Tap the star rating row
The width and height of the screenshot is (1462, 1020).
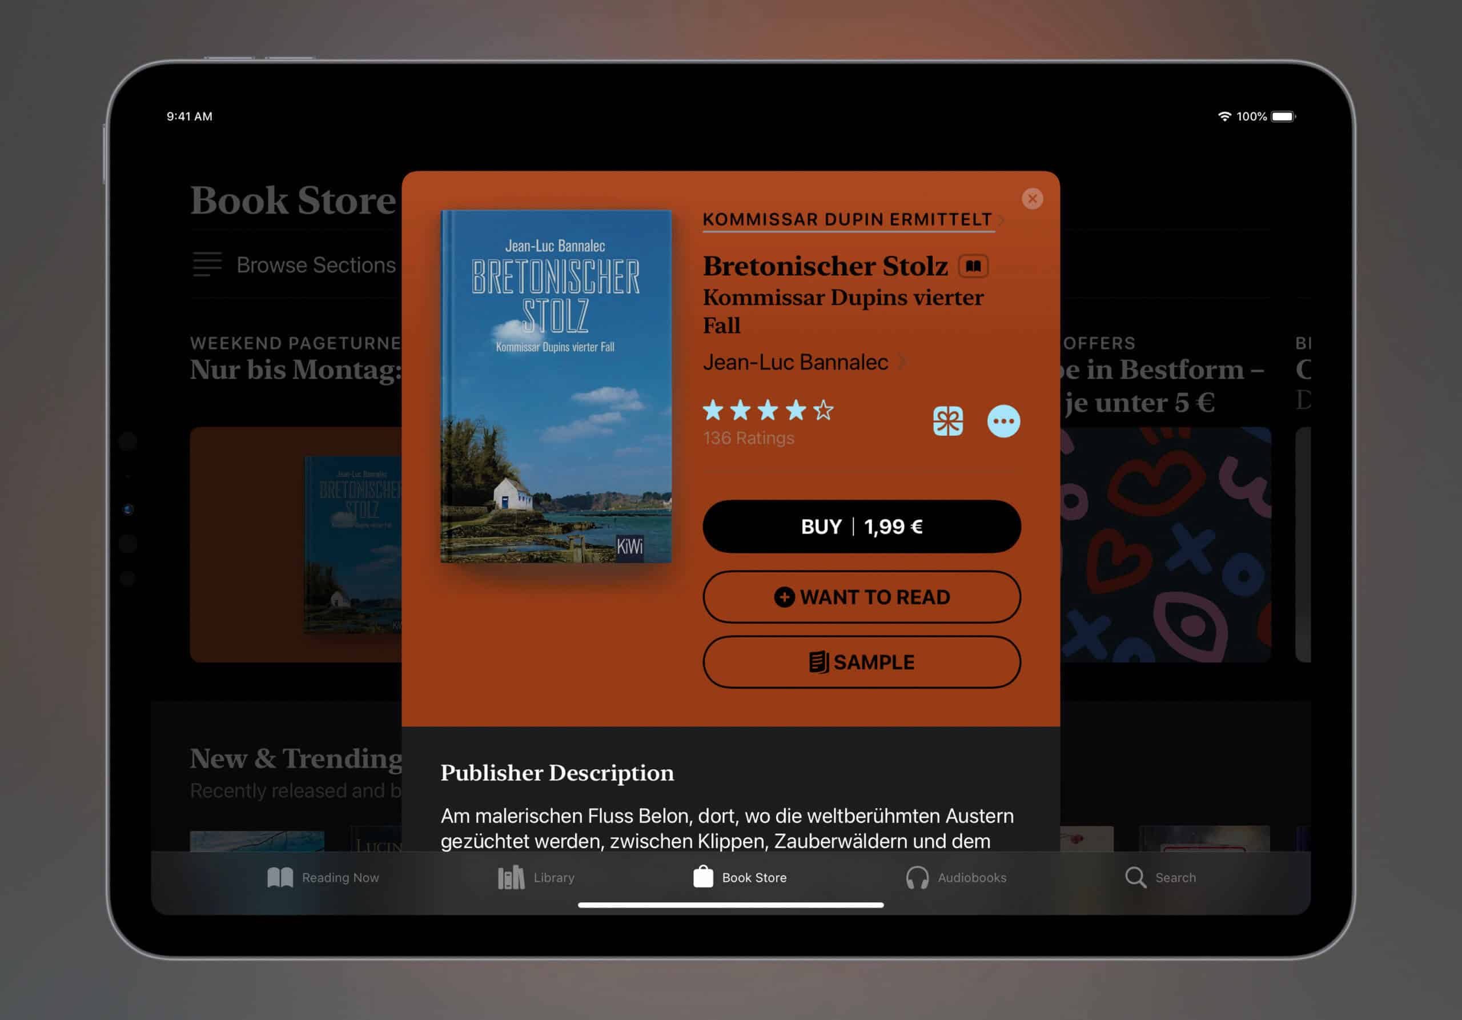[x=768, y=410]
